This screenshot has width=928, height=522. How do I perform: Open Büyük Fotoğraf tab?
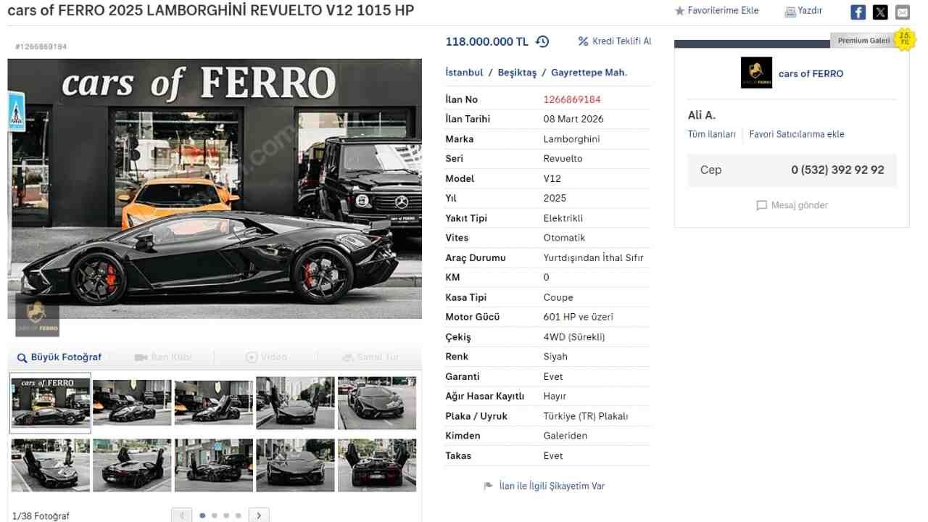[x=59, y=357]
